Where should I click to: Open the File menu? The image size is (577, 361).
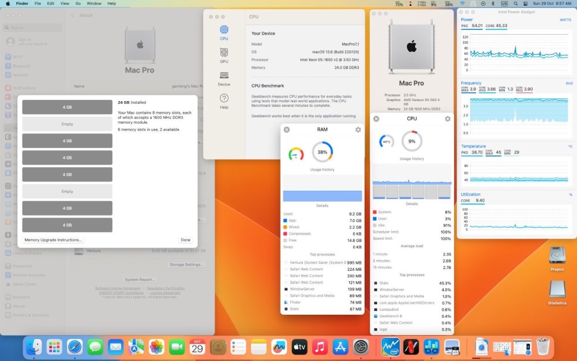[x=38, y=3]
